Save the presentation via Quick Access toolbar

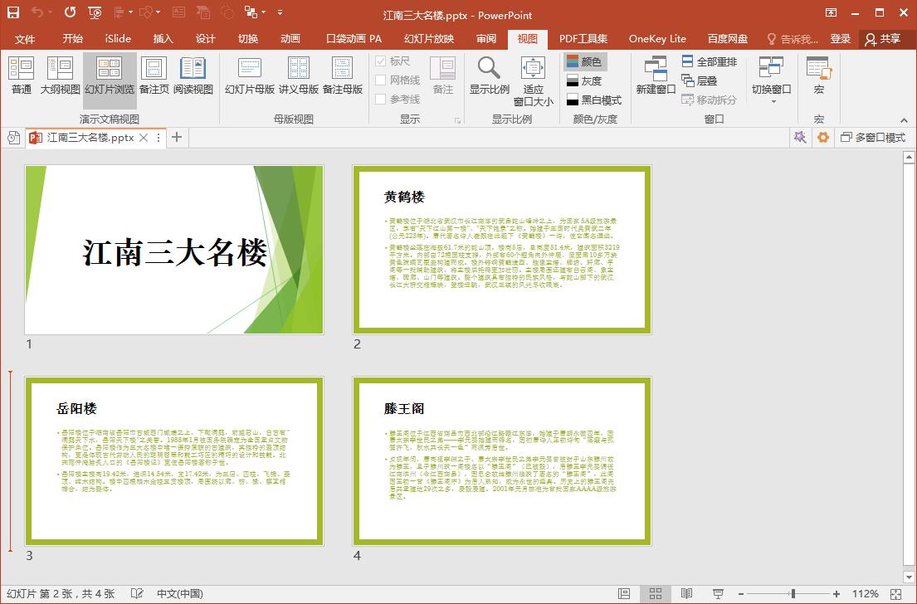pos(12,12)
